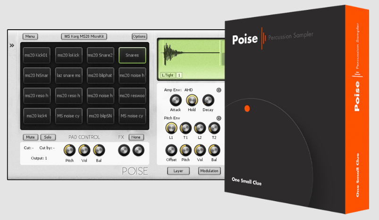Trigger the ms20 Kick01 pad
379x220 pixels.
(x=37, y=55)
